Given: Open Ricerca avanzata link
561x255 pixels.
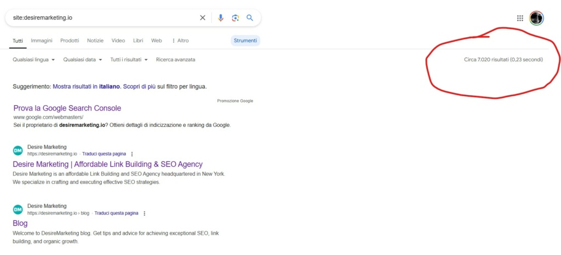Looking at the screenshot, I should [176, 60].
